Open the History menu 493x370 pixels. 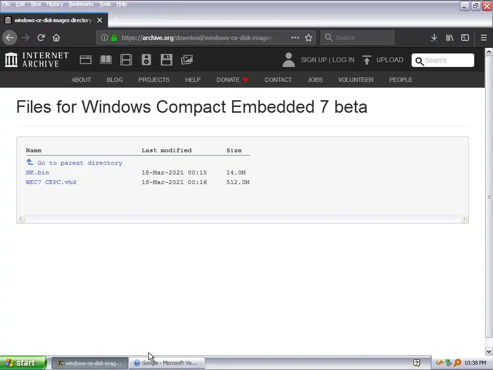tap(55, 4)
